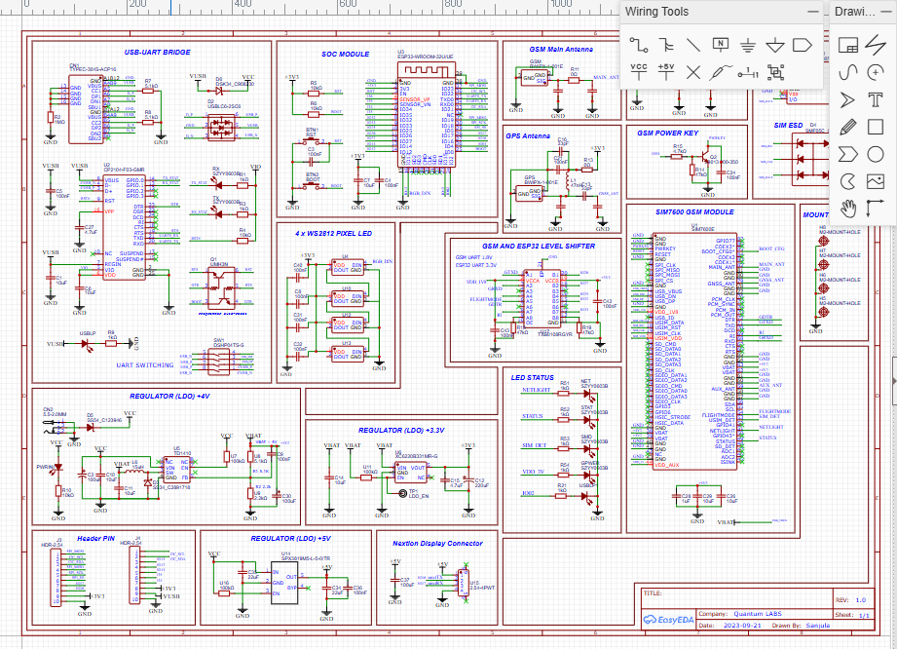Viewport: 897px width, 649px height.
Task: Activate the Drag hand tool
Action: tap(847, 209)
